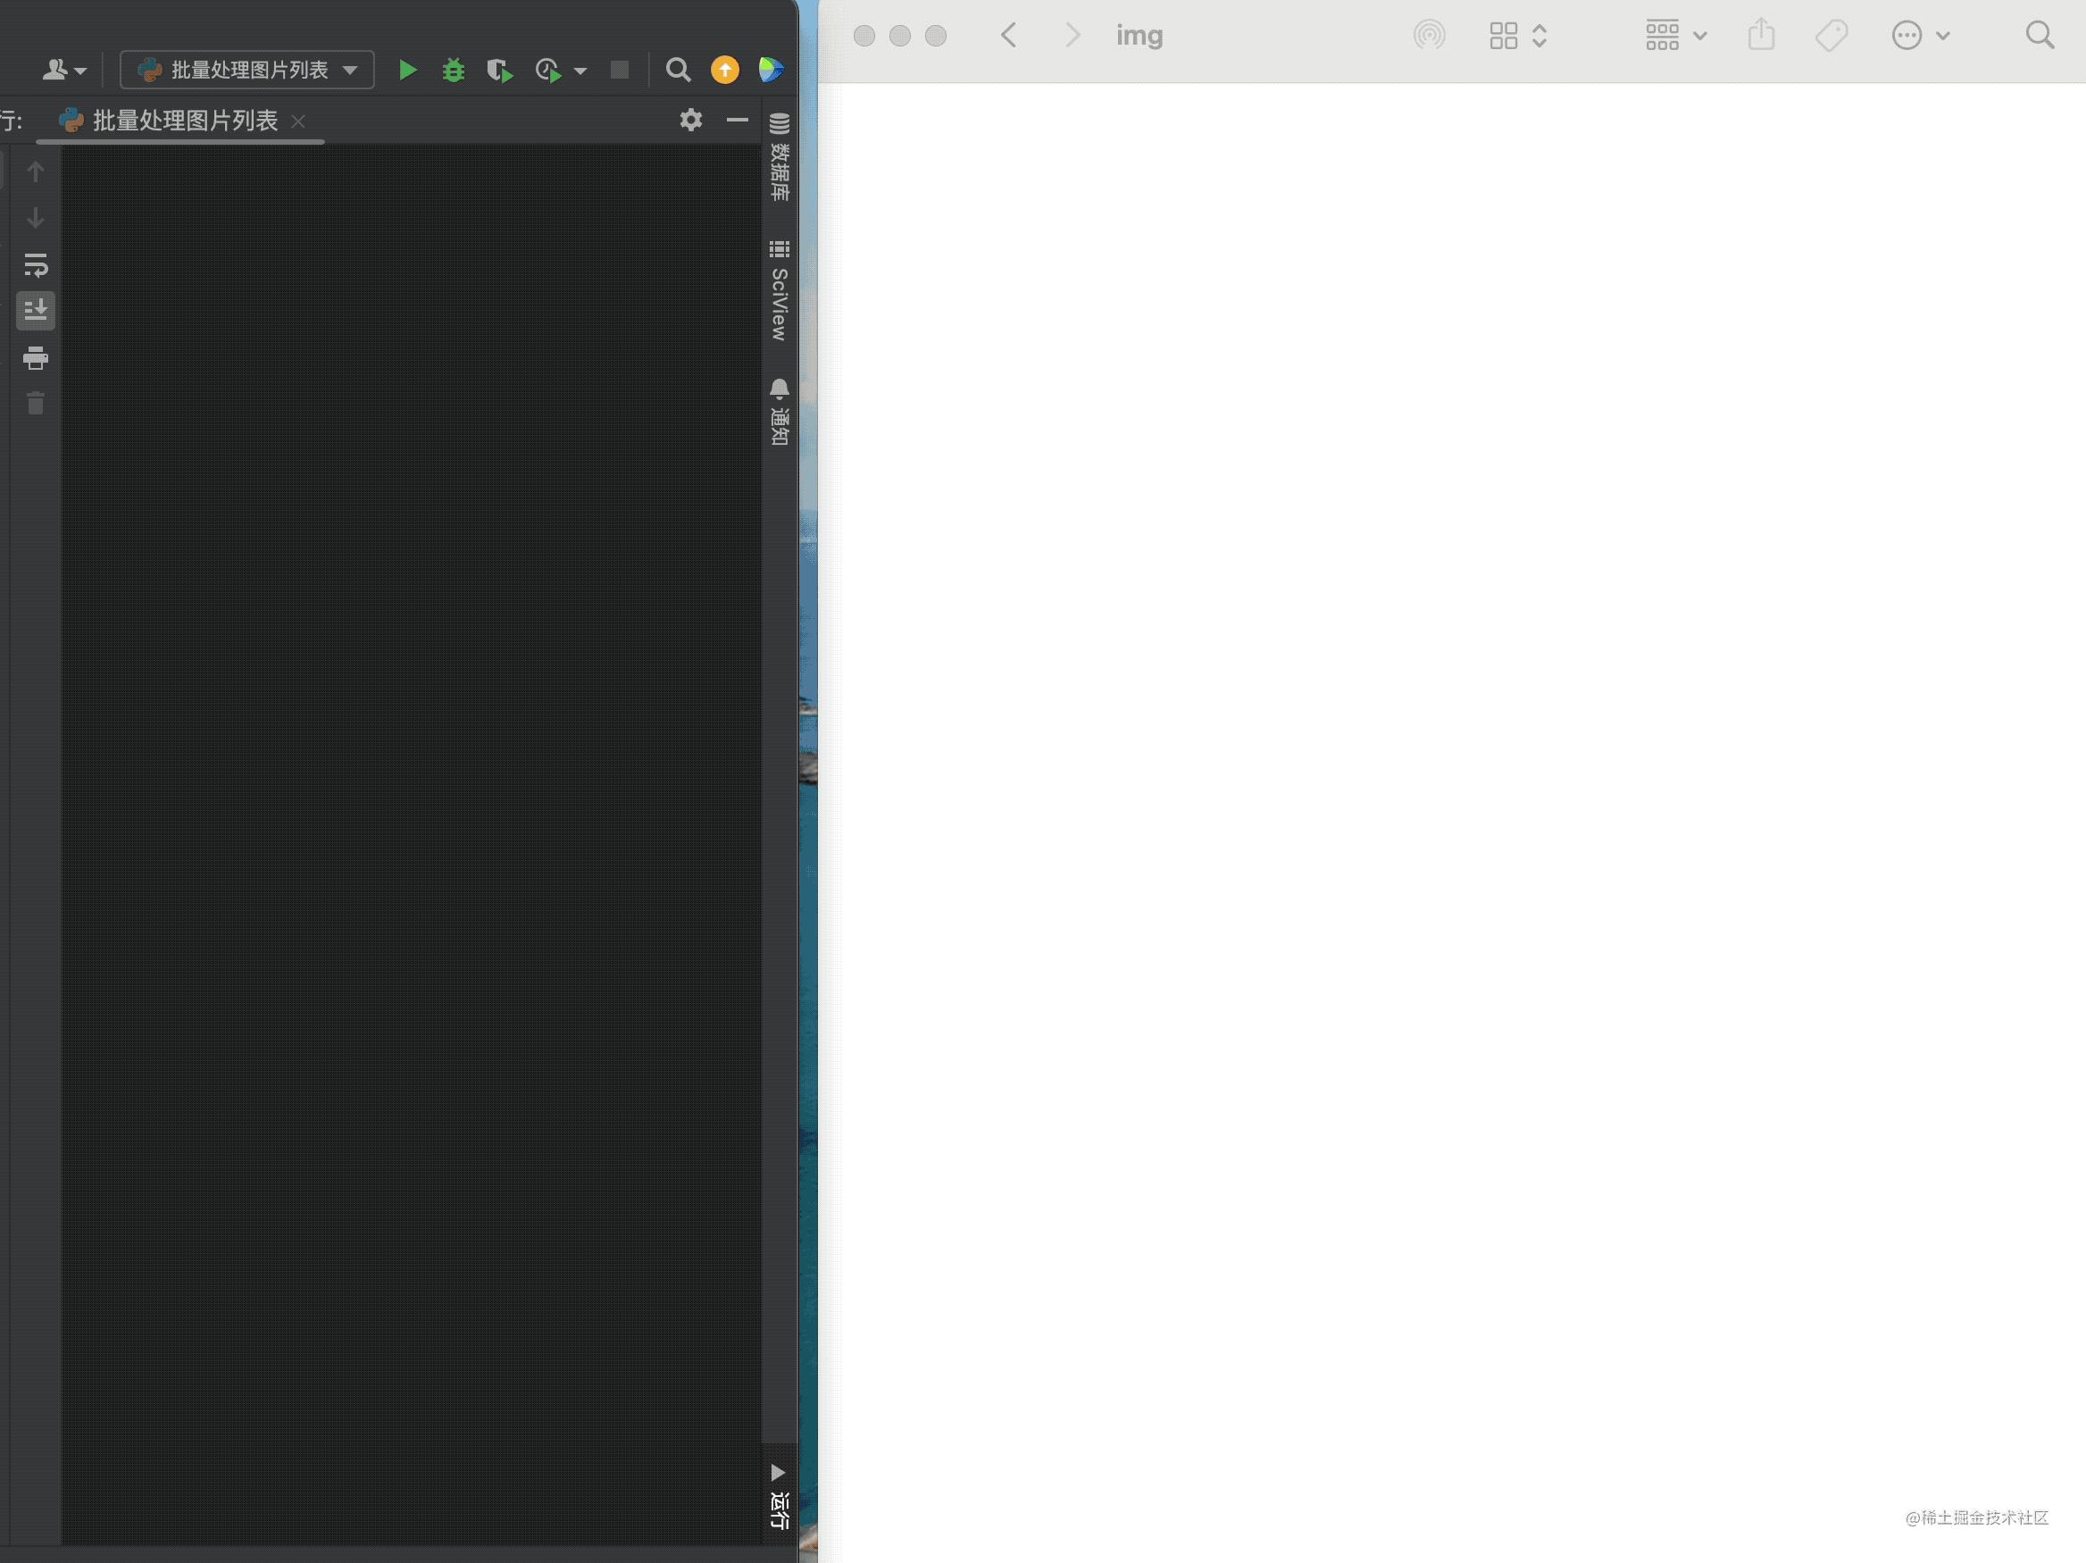Image resolution: width=2086 pixels, height=1563 pixels.
Task: Open Search Everywhere magnifier in PyCharm
Action: 678,70
